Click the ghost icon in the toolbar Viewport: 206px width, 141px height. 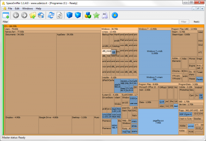click(105, 15)
